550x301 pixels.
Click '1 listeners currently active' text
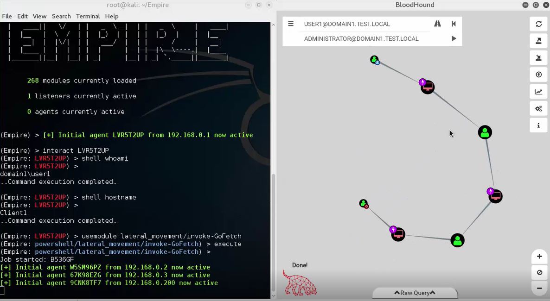(82, 96)
